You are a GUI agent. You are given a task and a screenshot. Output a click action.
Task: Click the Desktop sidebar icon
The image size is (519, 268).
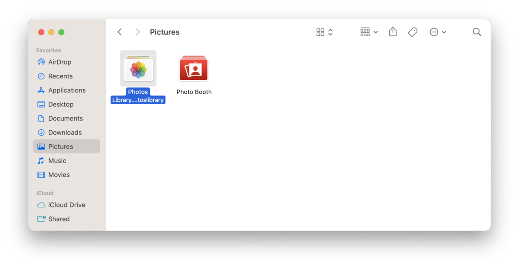pos(41,104)
